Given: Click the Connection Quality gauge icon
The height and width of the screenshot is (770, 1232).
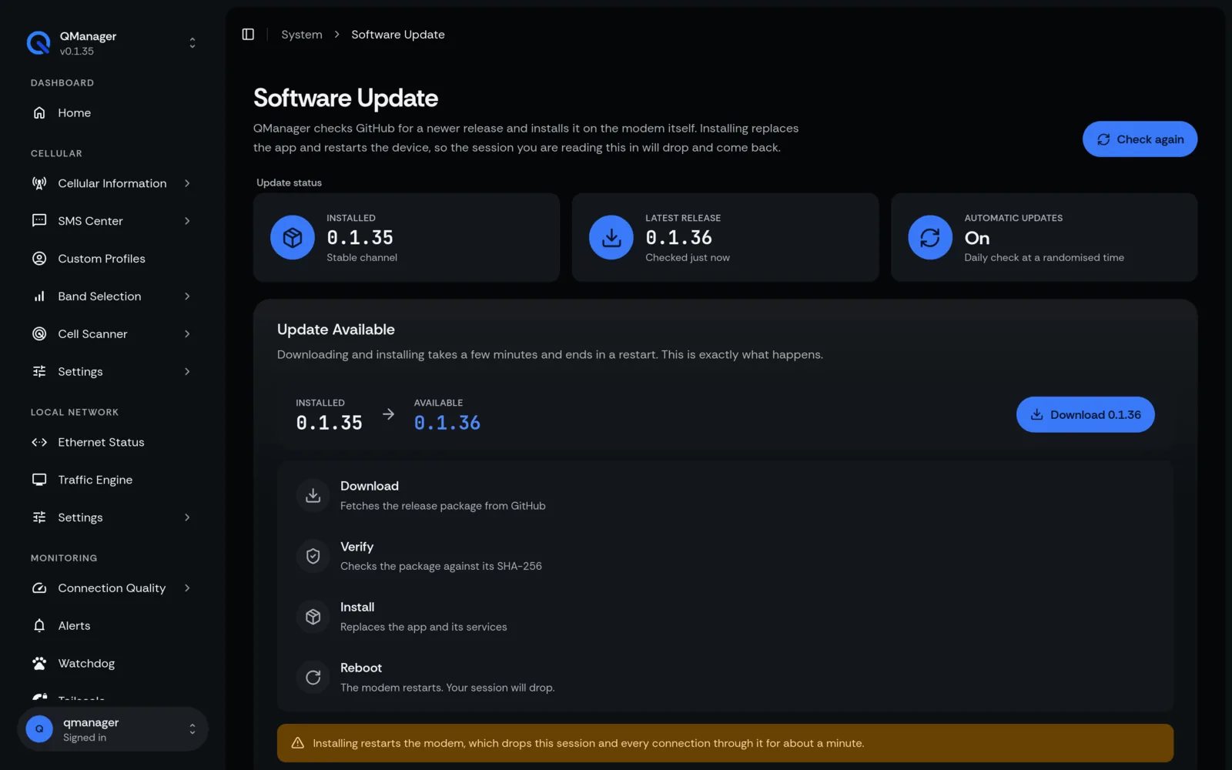Looking at the screenshot, I should (x=39, y=588).
